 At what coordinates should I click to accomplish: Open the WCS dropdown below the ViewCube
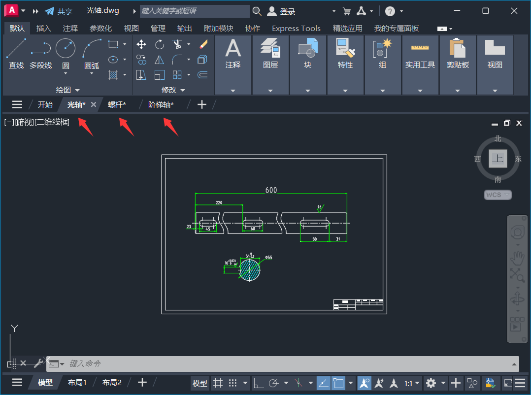pos(498,195)
